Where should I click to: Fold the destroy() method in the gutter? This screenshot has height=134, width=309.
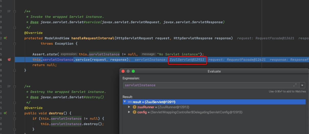click(x=15, y=113)
